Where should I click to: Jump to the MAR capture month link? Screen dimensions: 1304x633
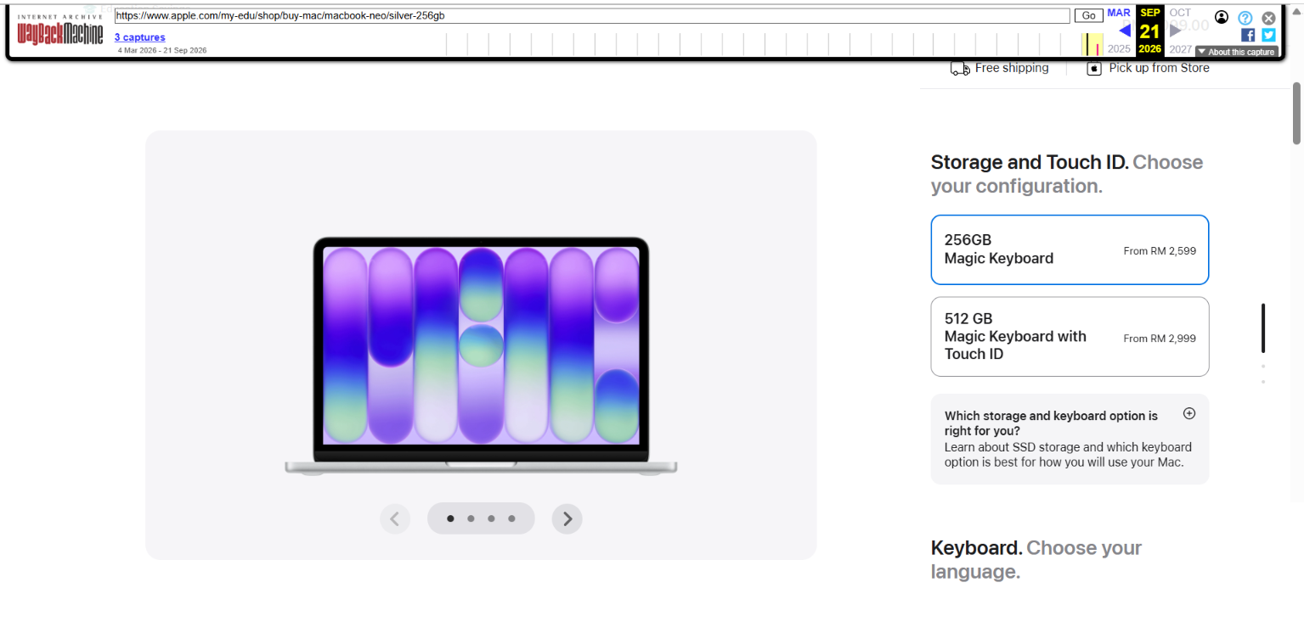[1119, 13]
